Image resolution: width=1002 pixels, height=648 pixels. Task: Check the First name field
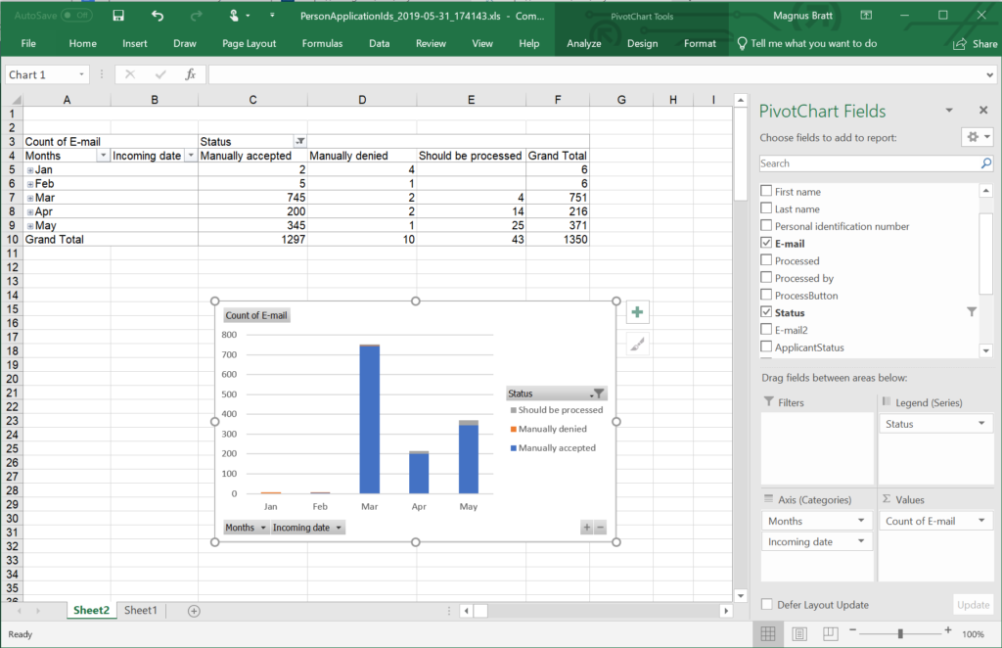pyautogui.click(x=766, y=191)
